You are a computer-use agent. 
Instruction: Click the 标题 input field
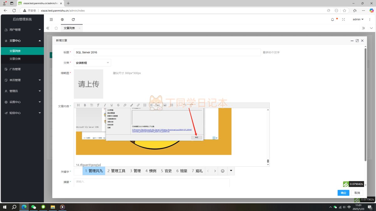[x=167, y=53]
